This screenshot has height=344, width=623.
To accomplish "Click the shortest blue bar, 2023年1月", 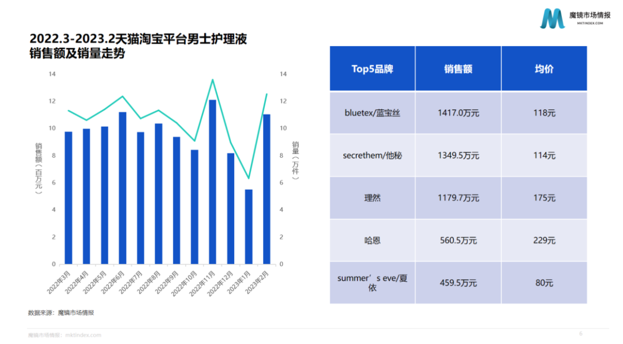I will pos(249,226).
